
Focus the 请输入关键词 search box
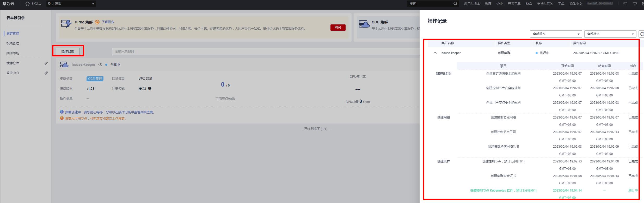(x=266, y=51)
